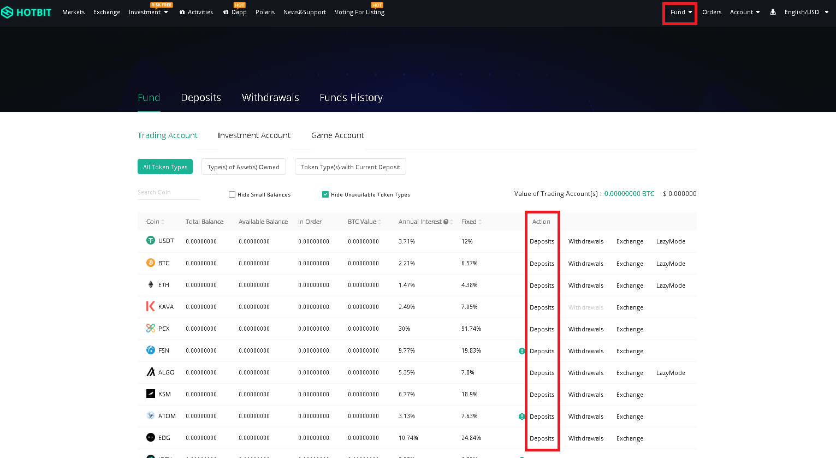The width and height of the screenshot is (836, 458).
Task: Open News&Support menu item
Action: click(x=305, y=12)
